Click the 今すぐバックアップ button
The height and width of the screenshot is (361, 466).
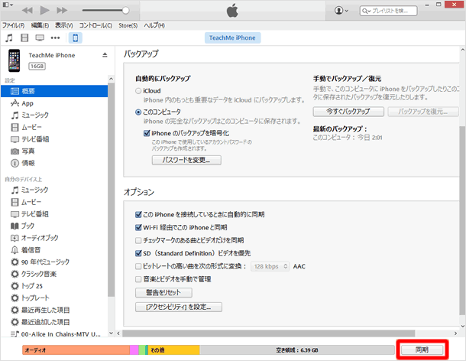[x=348, y=112]
